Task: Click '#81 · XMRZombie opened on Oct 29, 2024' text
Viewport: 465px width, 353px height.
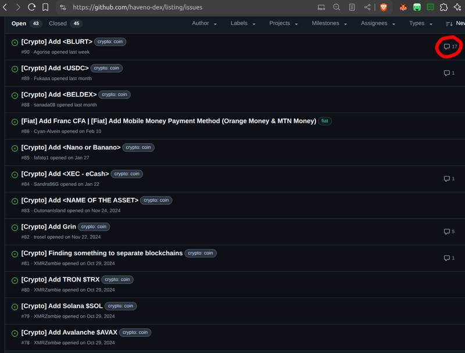Action: coord(68,263)
